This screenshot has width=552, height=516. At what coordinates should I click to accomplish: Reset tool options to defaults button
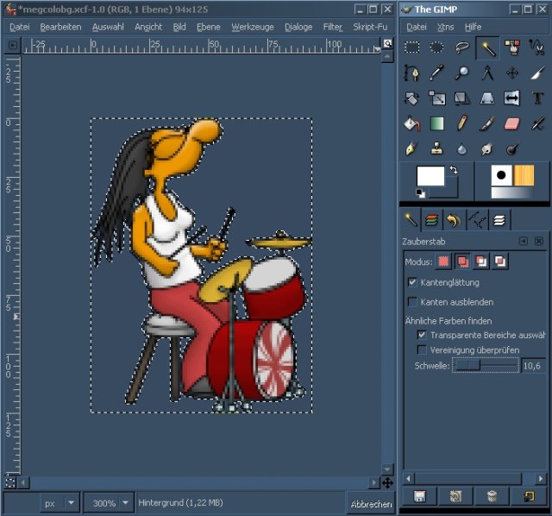[x=530, y=496]
